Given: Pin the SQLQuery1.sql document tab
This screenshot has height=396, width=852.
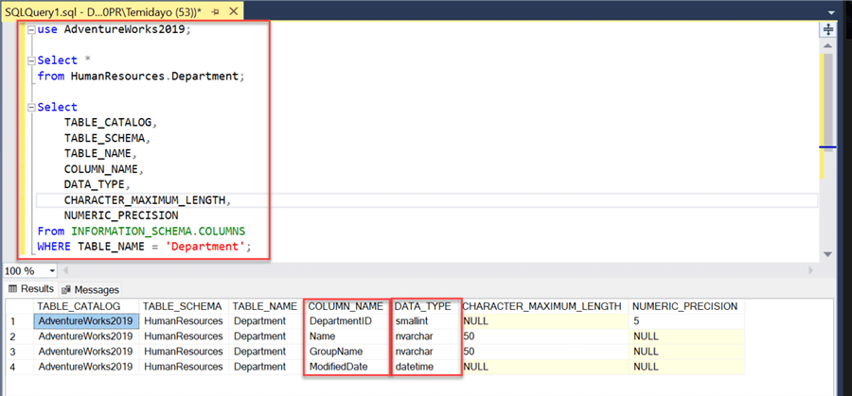Looking at the screenshot, I should pos(215,10).
